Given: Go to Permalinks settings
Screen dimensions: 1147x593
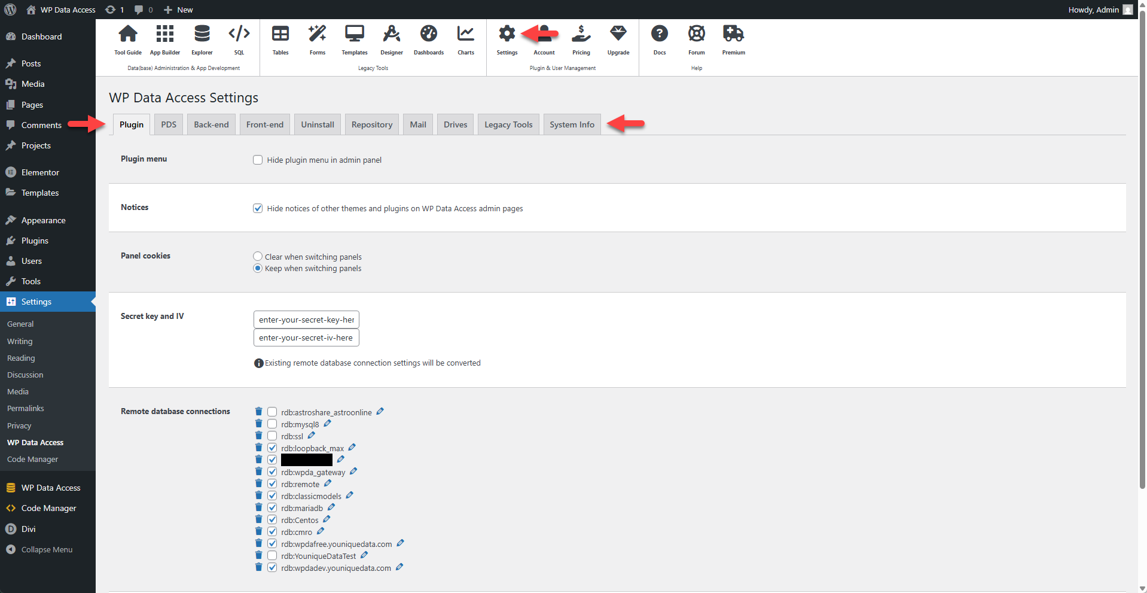Looking at the screenshot, I should pos(26,408).
